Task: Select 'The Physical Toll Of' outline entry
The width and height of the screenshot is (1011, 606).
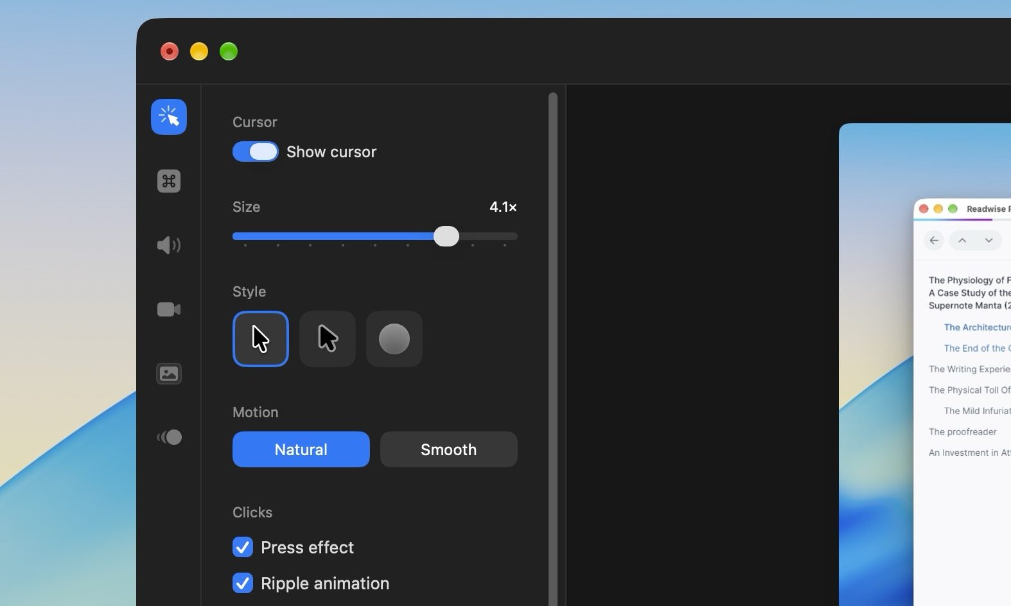Action: pos(970,390)
